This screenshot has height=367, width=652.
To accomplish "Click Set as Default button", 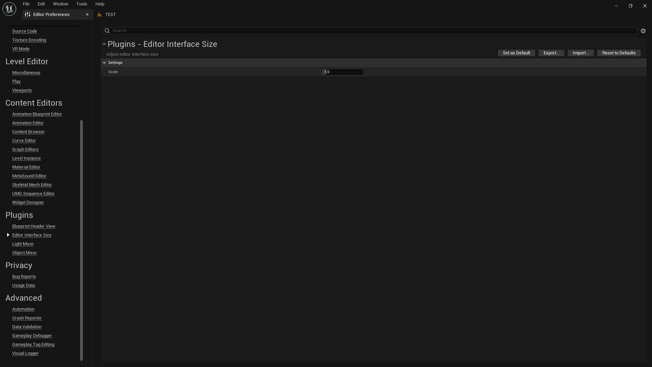I will (x=517, y=53).
